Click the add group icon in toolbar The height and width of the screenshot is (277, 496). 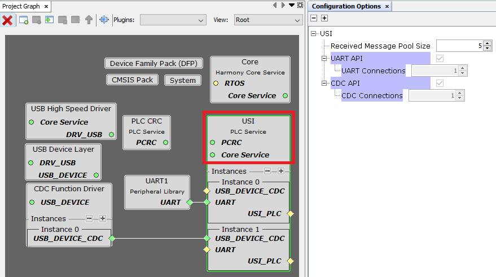24,20
